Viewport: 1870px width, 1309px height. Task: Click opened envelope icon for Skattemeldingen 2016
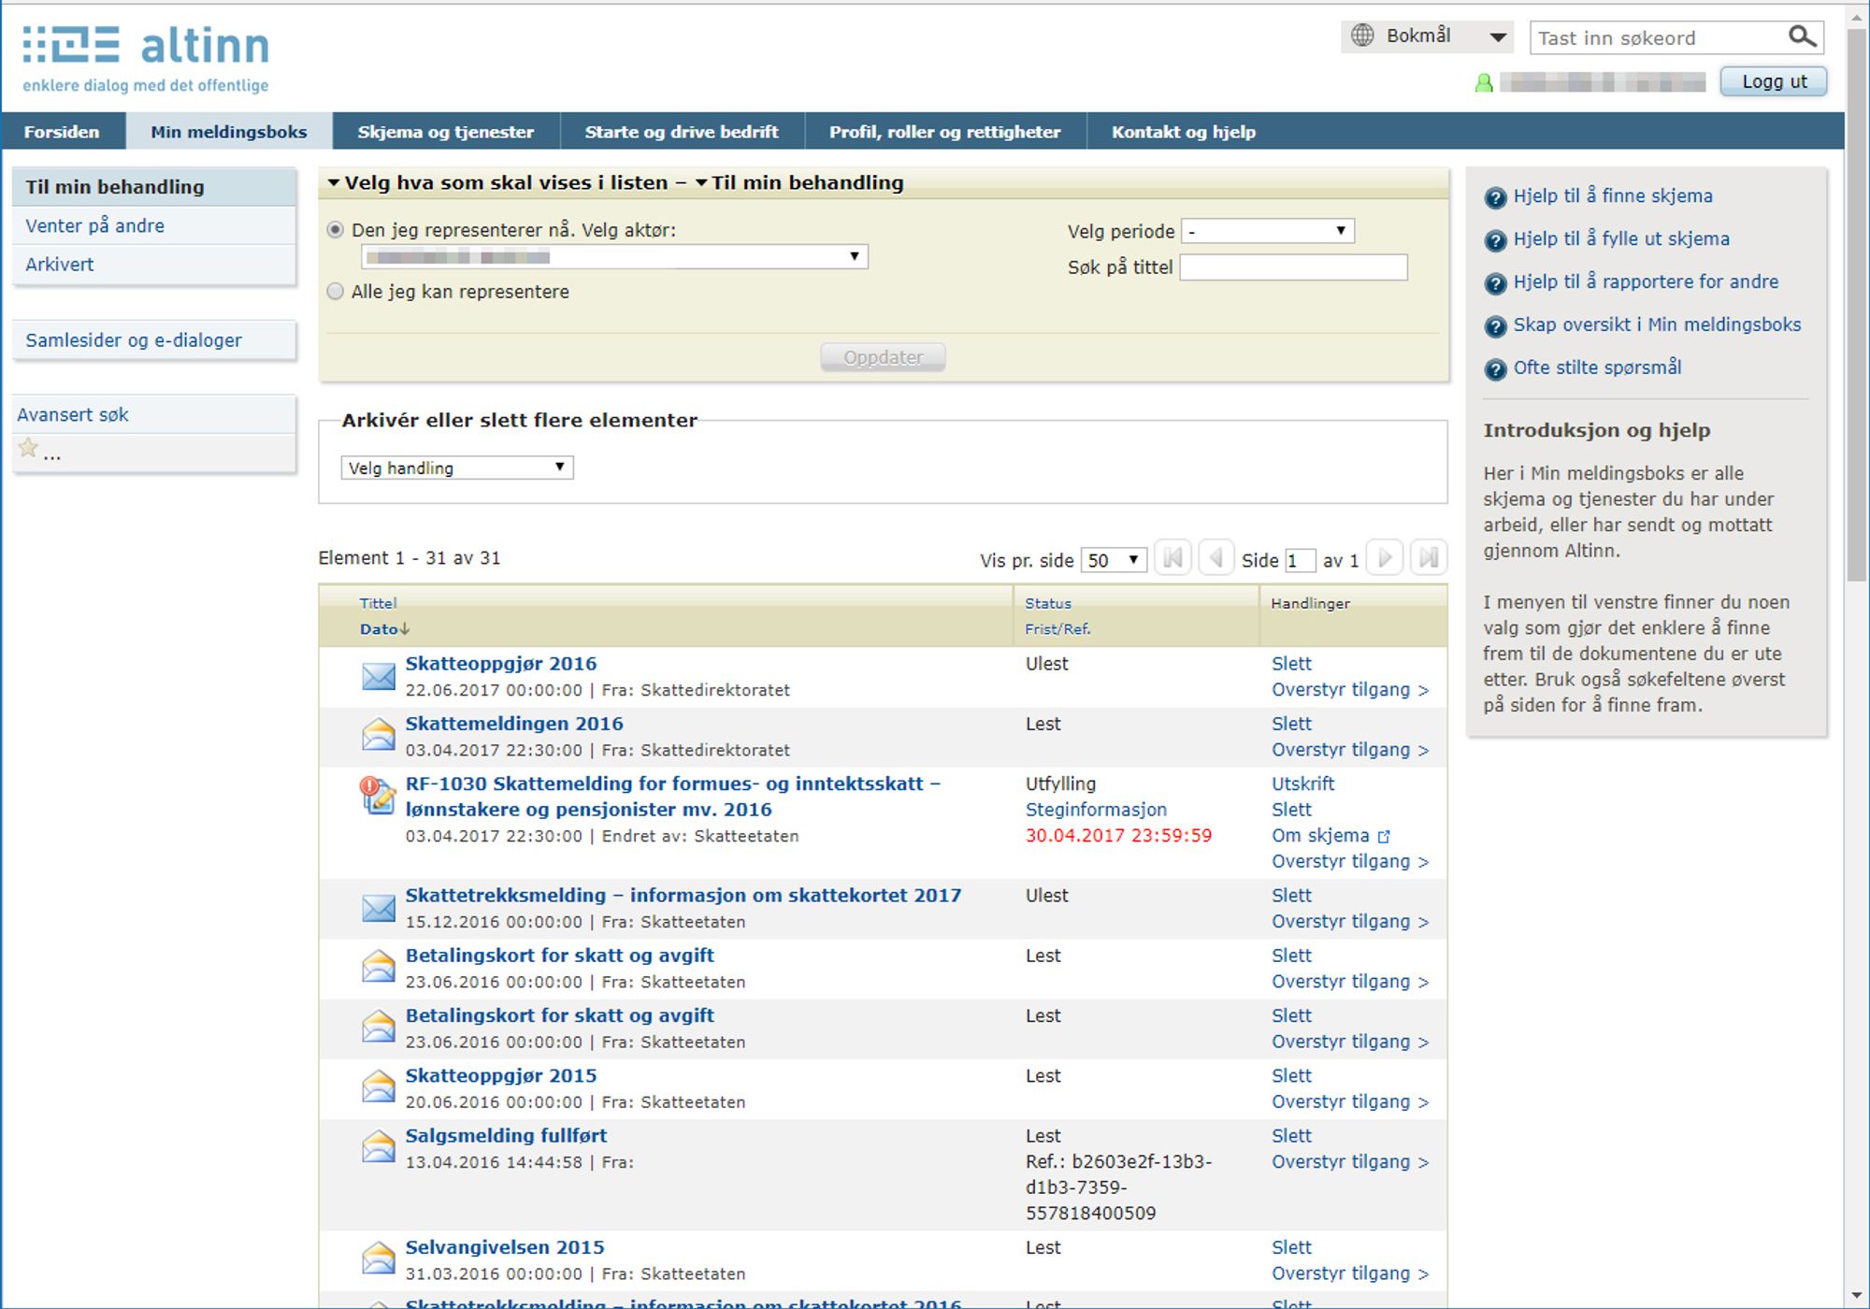pos(379,734)
